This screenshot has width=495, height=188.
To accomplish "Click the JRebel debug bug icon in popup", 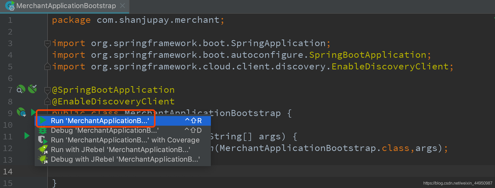I will coord(43,159).
